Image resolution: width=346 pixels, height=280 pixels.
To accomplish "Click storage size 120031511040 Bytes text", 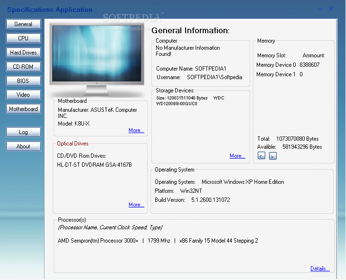I will click(182, 98).
